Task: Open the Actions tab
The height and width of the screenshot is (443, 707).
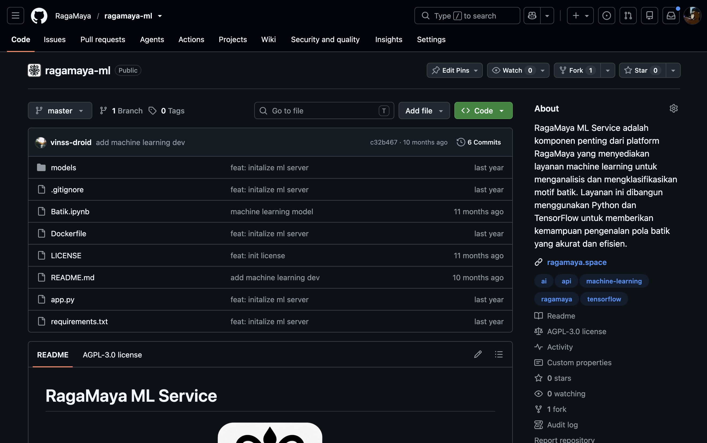Action: point(191,39)
